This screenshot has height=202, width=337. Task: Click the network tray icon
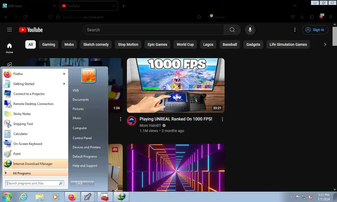click(304, 197)
